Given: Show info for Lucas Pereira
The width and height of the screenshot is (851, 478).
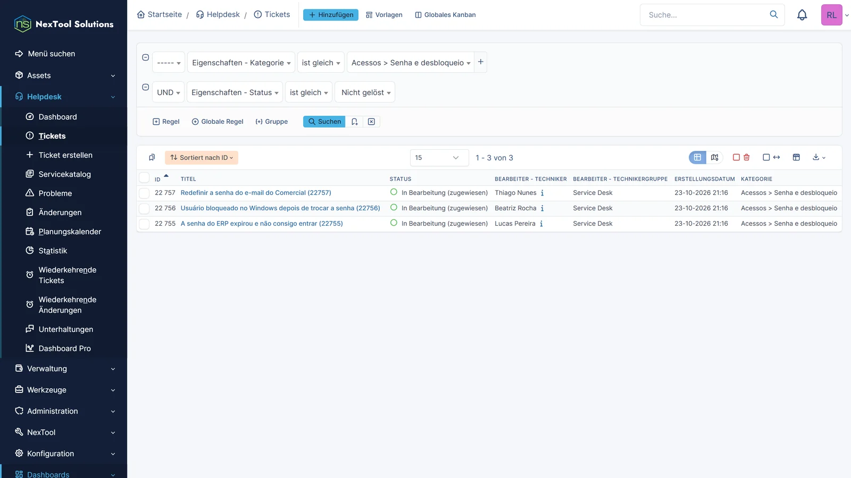Looking at the screenshot, I should 541,224.
